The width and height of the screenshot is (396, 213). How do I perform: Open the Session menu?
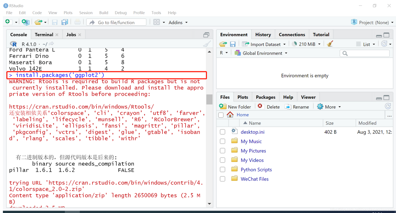(x=86, y=13)
